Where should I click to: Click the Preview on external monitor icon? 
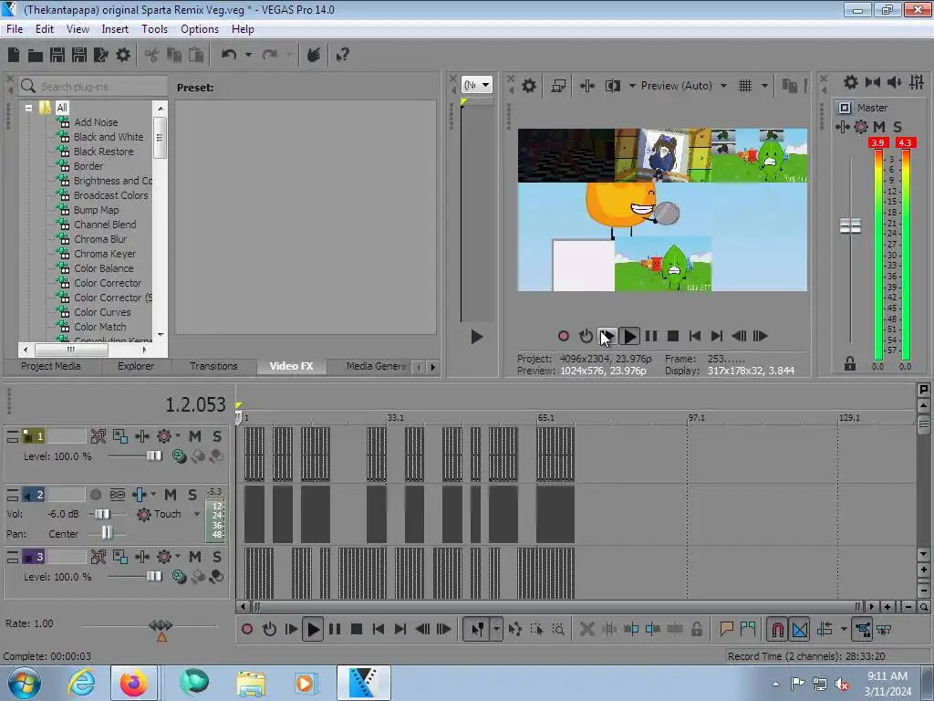coord(558,86)
